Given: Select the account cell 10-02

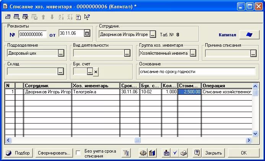Looking at the screenshot, I should tap(151, 92).
